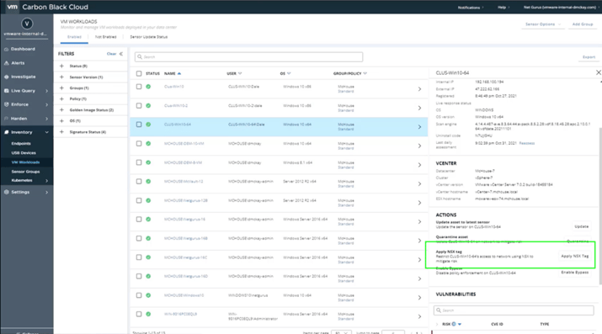The height and width of the screenshot is (334, 602).
Task: Click the vm logo in header
Action: [x=13, y=7]
